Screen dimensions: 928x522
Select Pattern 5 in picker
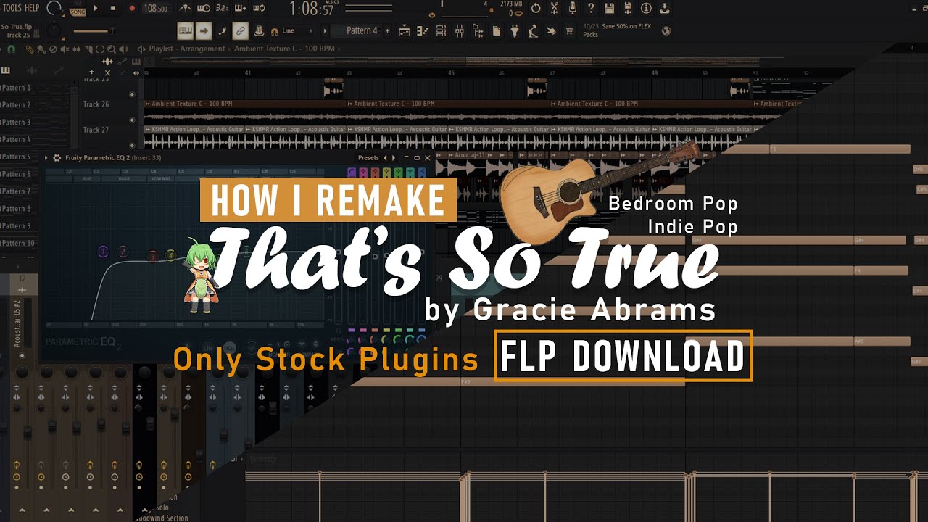click(17, 157)
